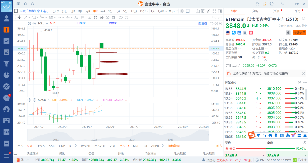Image resolution: width=308 pixels, height=163 pixels.
Task: Select the KDJ indicator
Action: (x=136, y=146)
